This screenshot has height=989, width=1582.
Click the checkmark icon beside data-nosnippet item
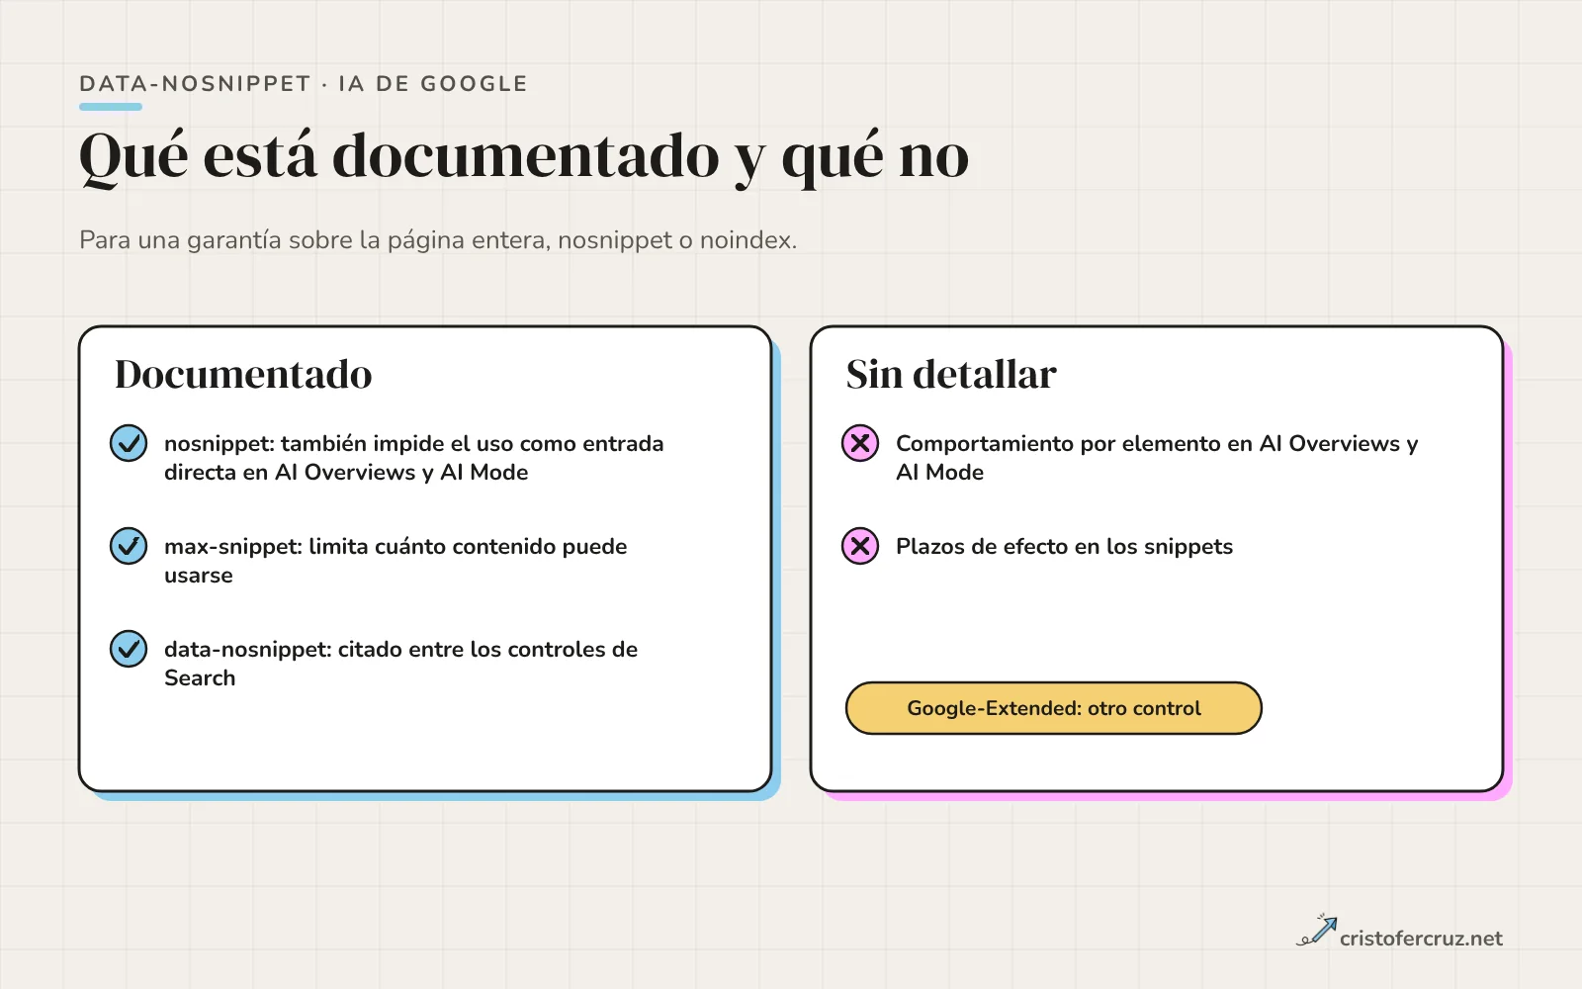click(x=129, y=649)
